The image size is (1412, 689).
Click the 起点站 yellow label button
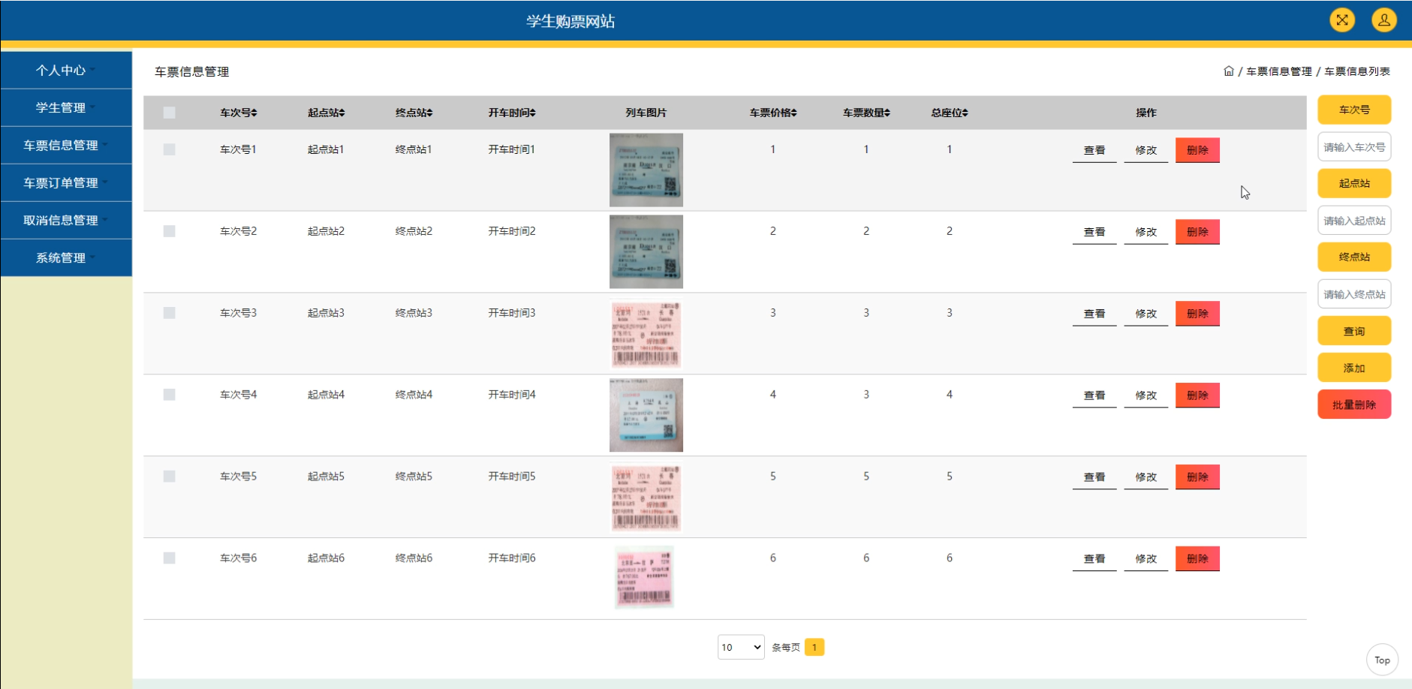(1354, 183)
